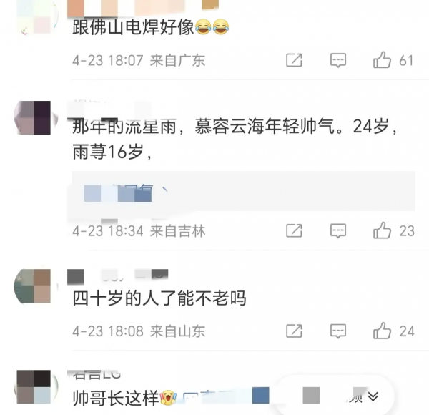
Task: Open the avatar of the 四十岁 commenter
Action: pyautogui.click(x=34, y=285)
